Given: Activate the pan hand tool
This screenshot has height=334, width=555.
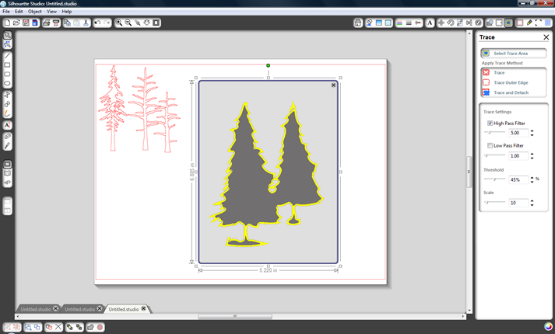Looking at the screenshot, I should [146, 23].
